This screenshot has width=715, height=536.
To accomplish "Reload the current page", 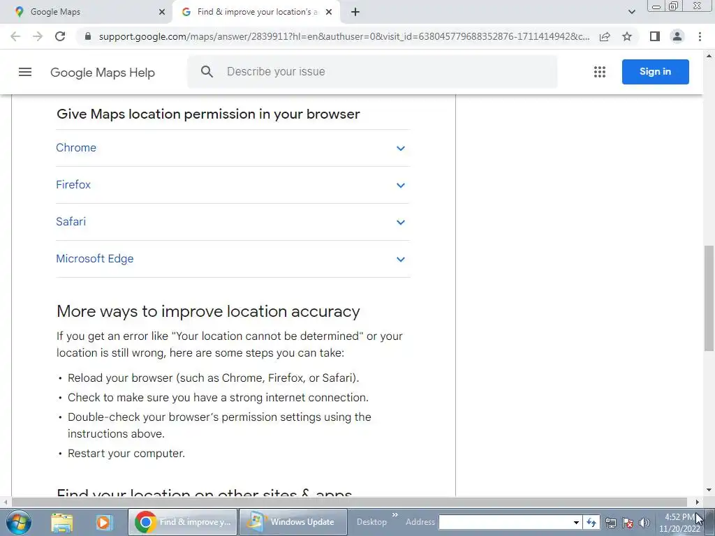I will (x=60, y=36).
